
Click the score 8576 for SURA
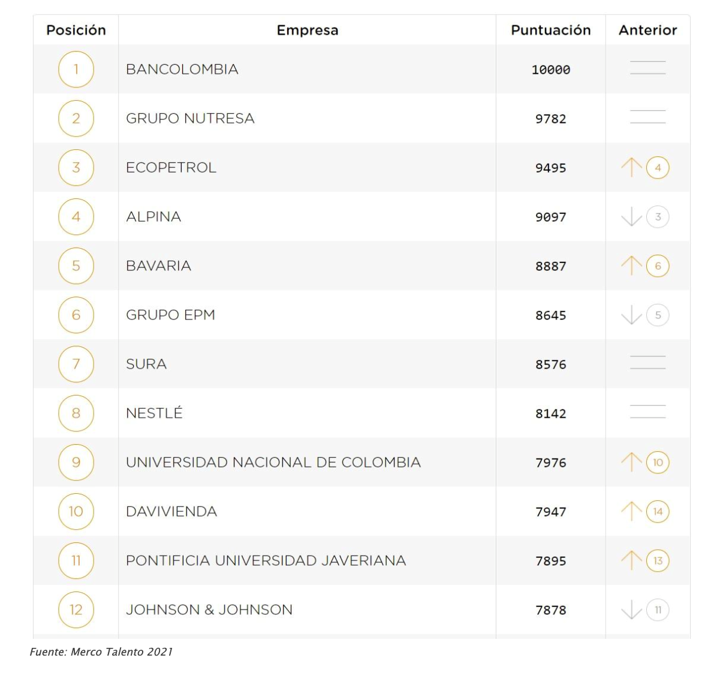coord(551,364)
